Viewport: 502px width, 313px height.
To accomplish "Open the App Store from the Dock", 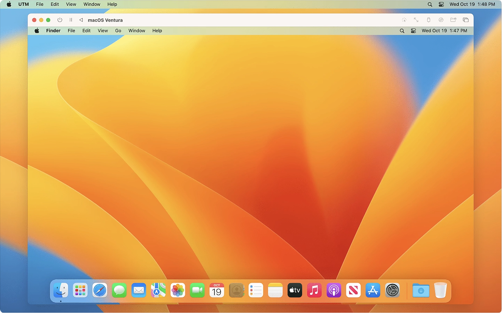I will point(373,290).
